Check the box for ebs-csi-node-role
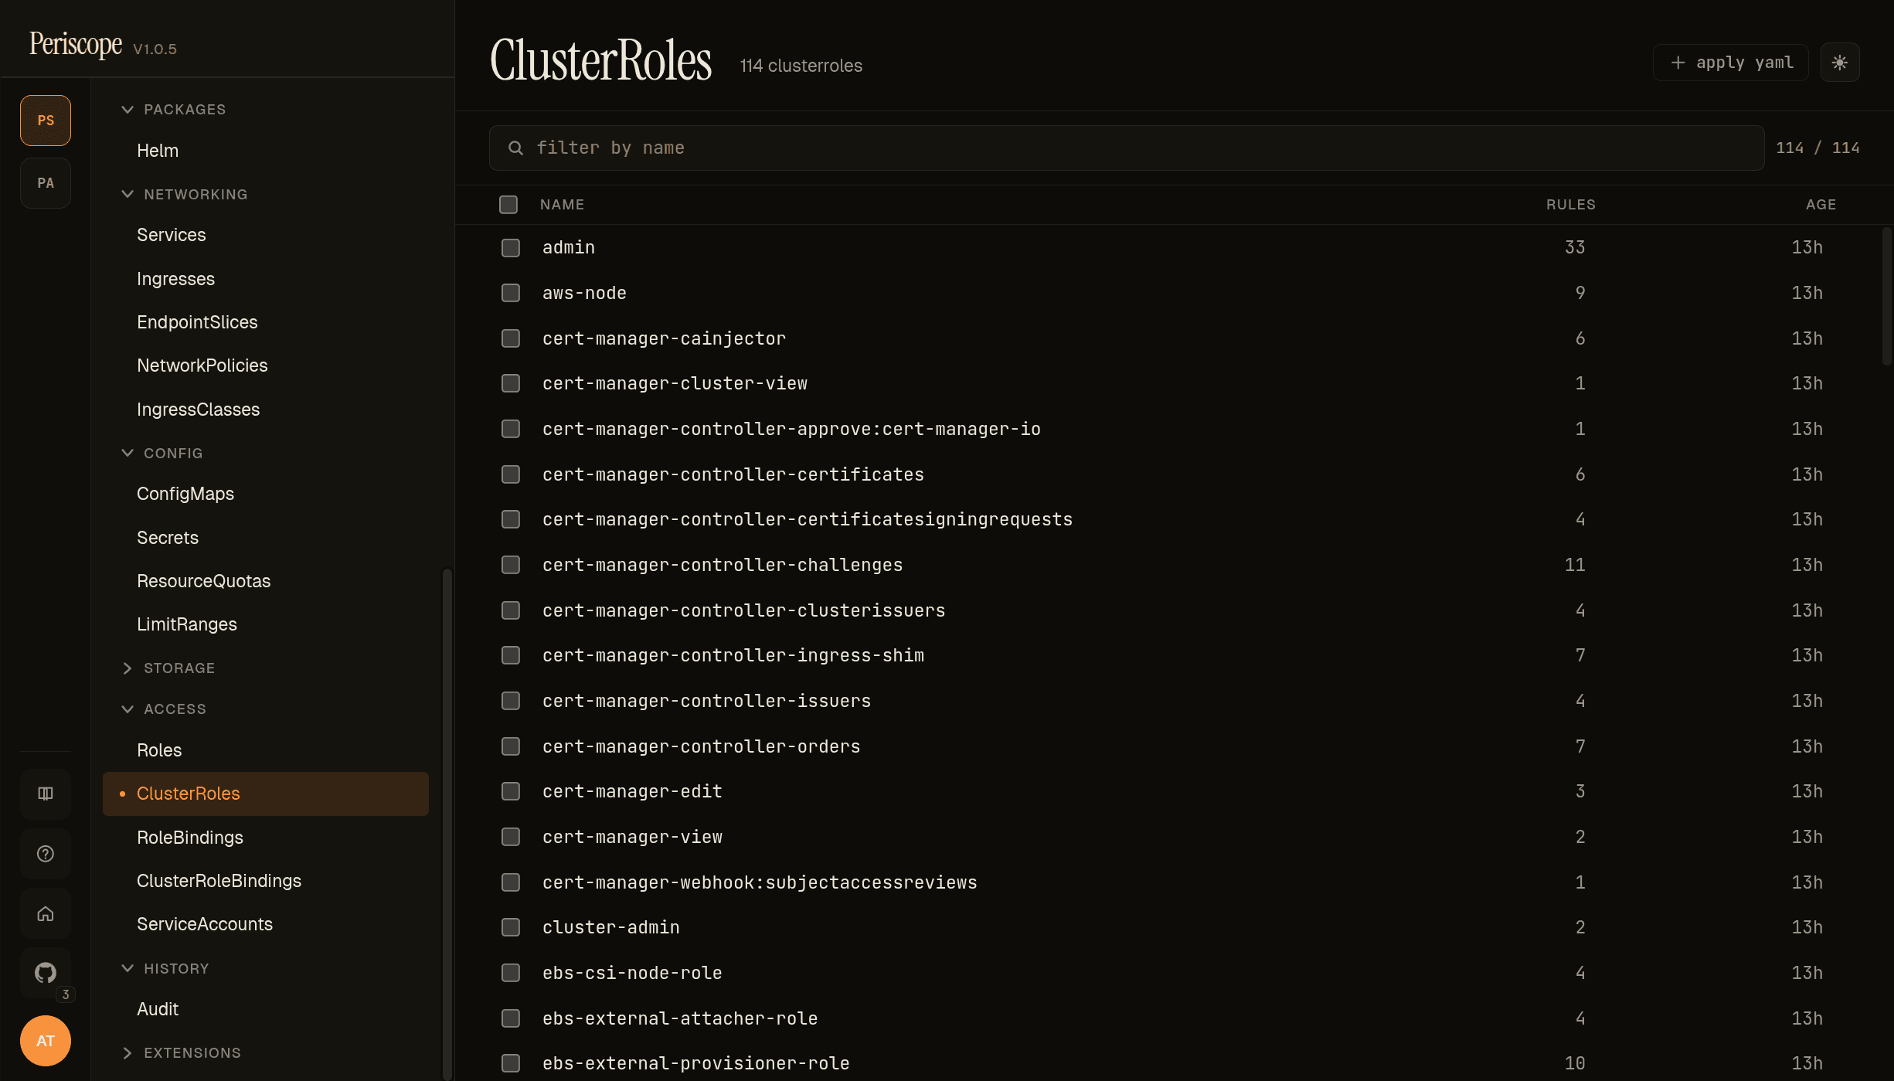 pyautogui.click(x=511, y=973)
